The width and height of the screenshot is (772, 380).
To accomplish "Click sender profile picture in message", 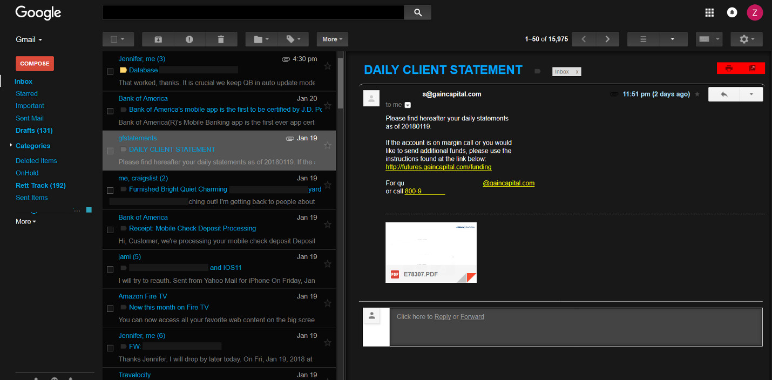I will point(371,98).
